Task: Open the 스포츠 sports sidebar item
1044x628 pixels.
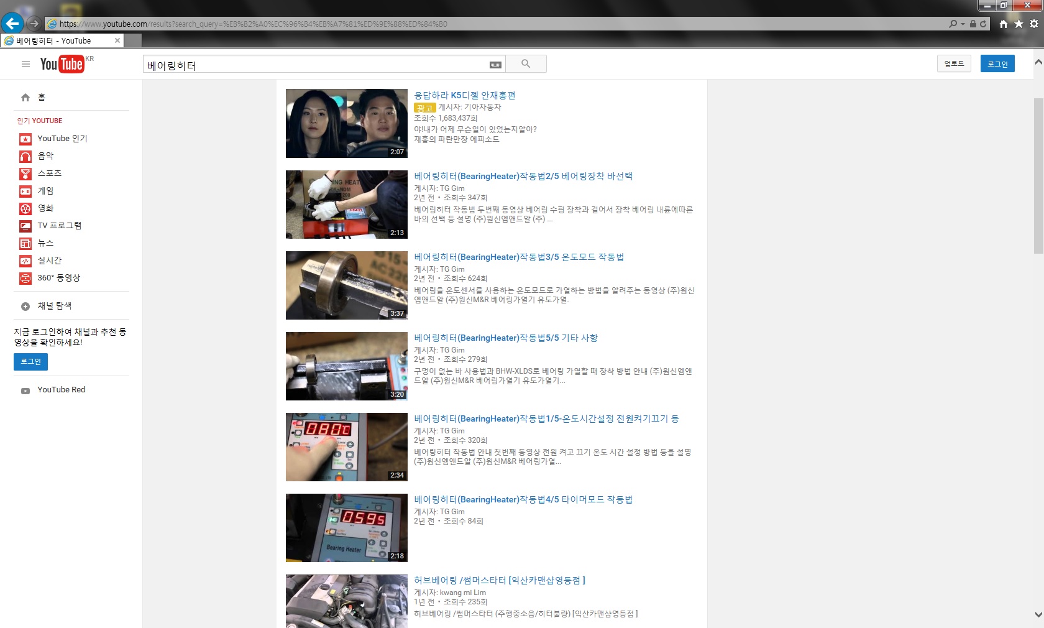Action: pyautogui.click(x=50, y=173)
